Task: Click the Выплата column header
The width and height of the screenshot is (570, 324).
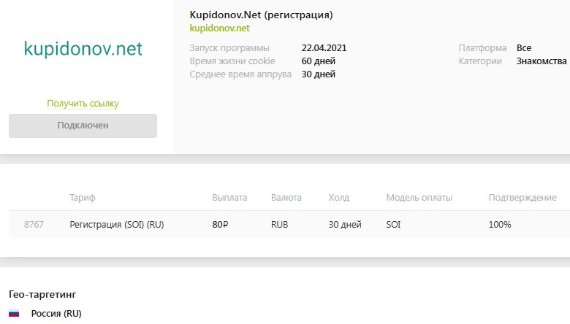Action: click(229, 198)
